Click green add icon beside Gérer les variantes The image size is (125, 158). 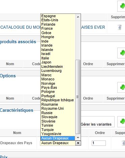[122, 121]
